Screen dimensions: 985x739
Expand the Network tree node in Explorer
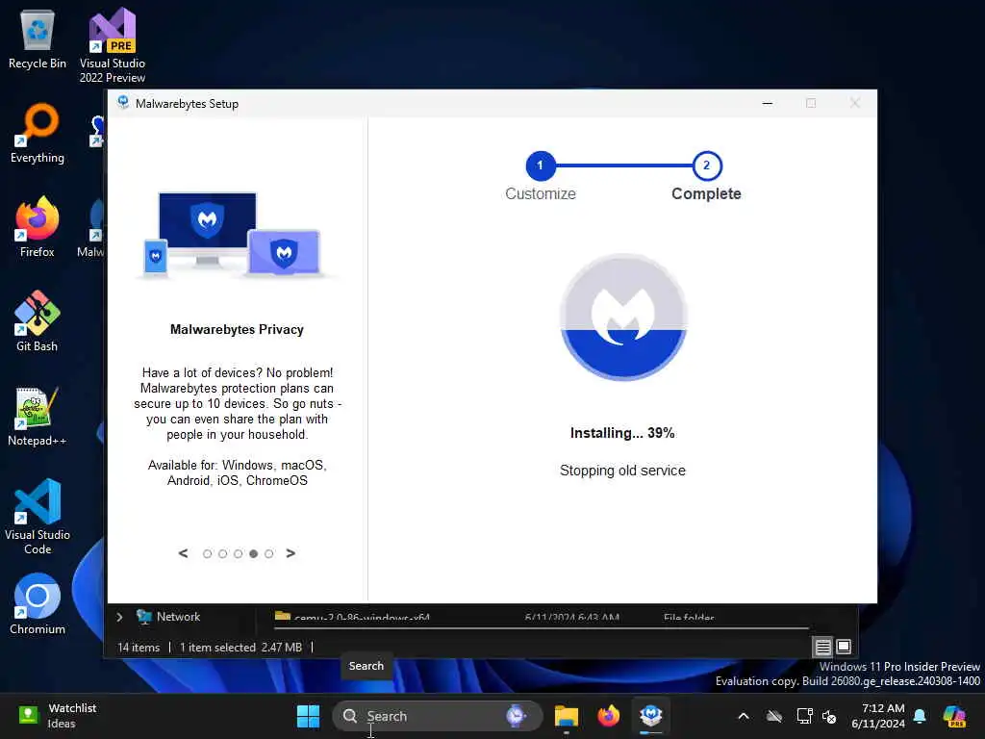[119, 617]
